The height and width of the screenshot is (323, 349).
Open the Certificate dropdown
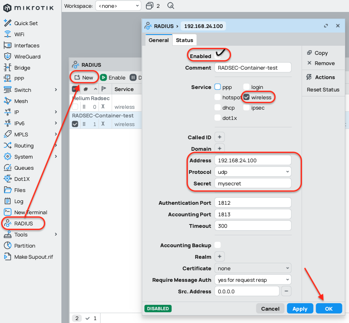point(253,268)
